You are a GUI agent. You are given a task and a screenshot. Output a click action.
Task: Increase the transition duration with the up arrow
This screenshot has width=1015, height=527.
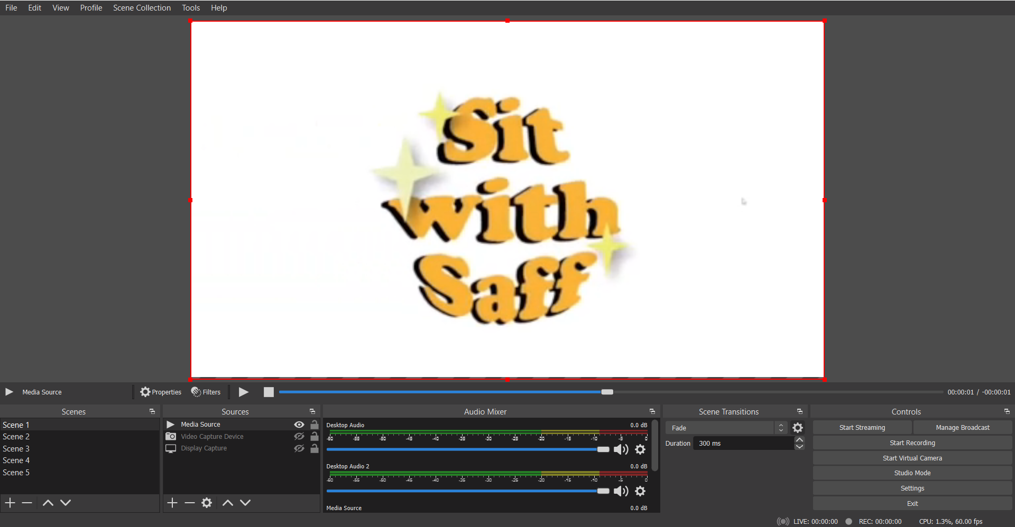pos(799,440)
